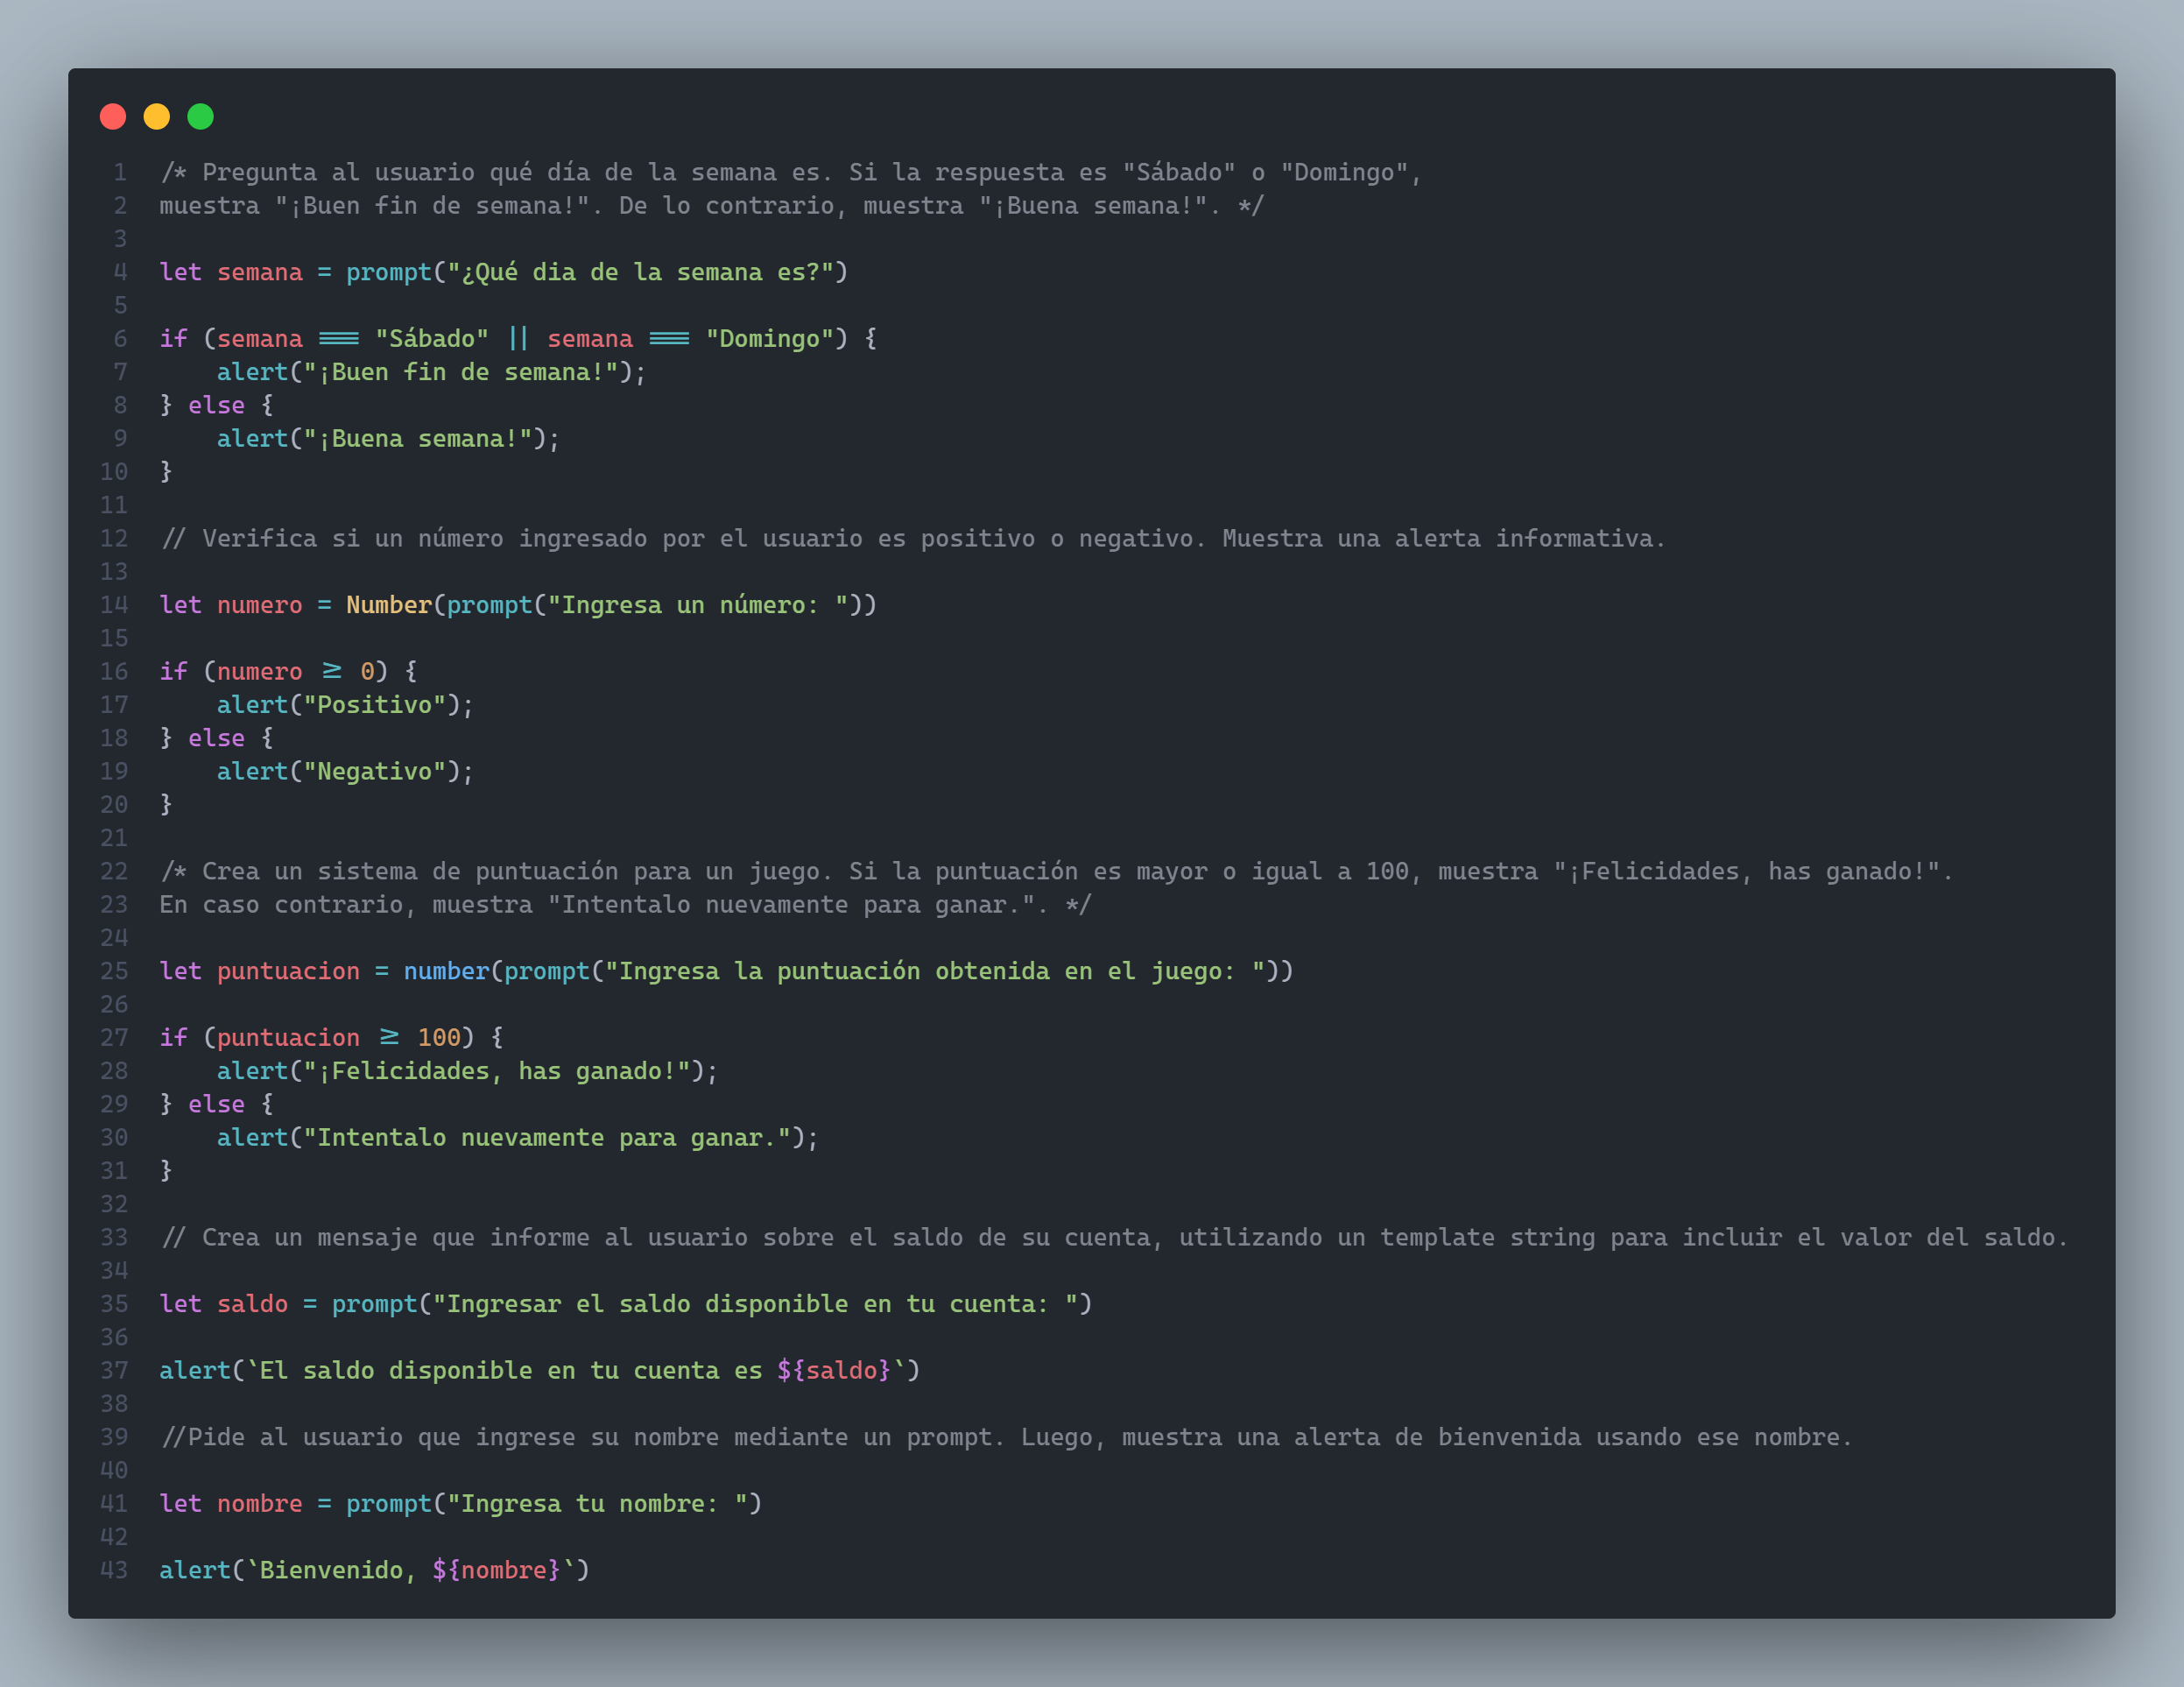The height and width of the screenshot is (1687, 2184).
Task: Click the ${nombre} template expression on line 43
Action: 497,1570
